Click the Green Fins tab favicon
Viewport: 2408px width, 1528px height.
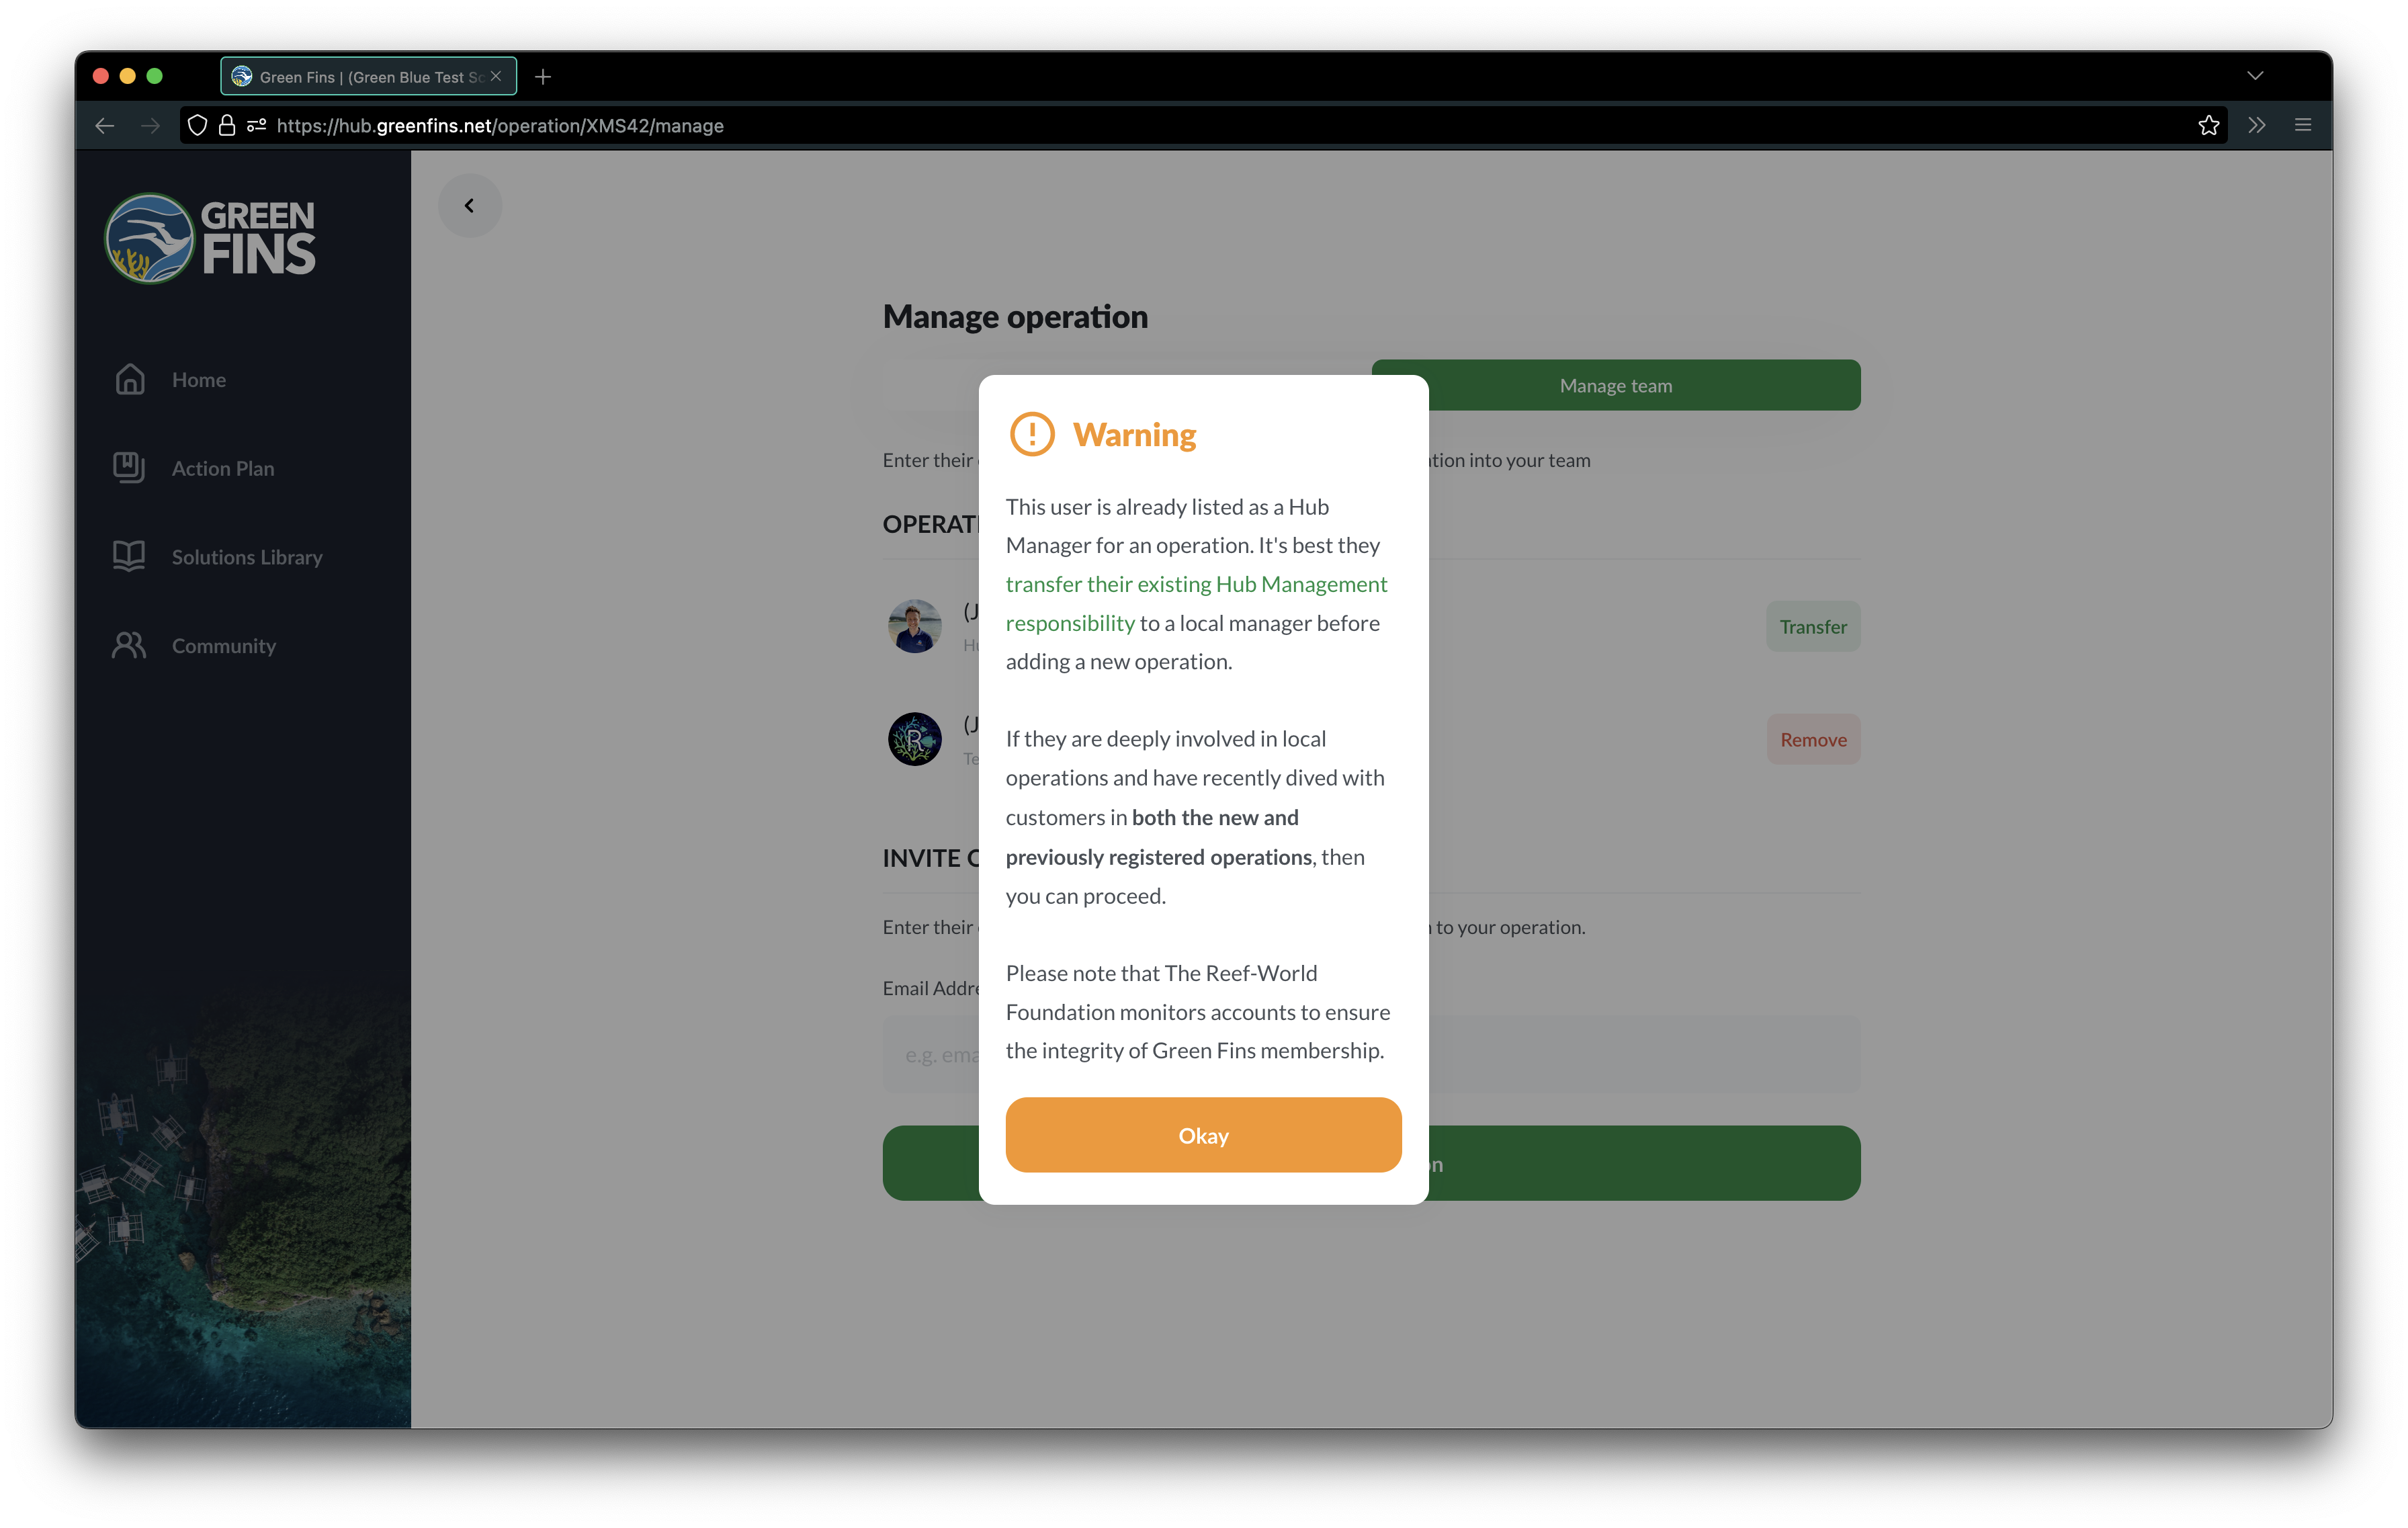241,76
